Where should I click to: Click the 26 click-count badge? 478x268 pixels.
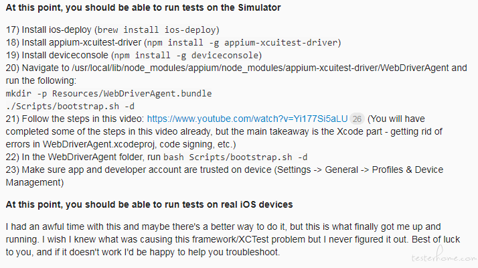pos(357,119)
